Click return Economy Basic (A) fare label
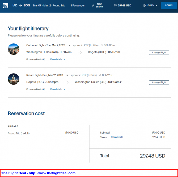 point(36,89)
